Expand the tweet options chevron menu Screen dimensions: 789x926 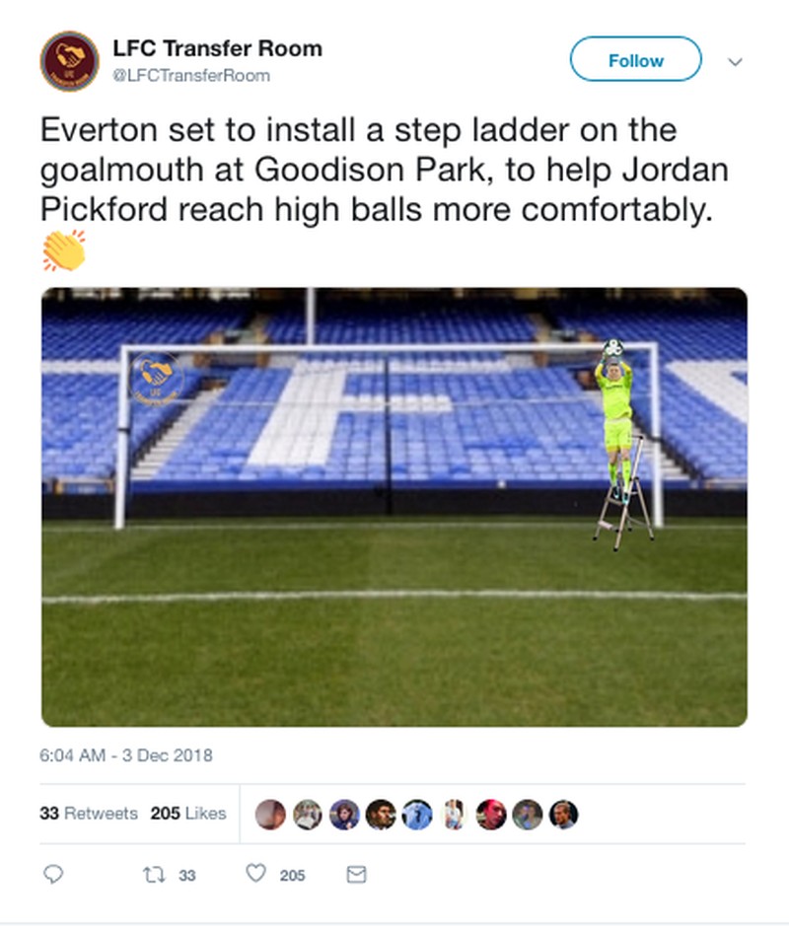735,61
